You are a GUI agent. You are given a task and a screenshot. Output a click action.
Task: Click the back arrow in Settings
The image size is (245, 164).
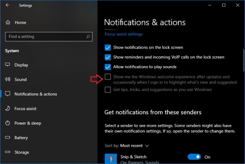[7, 5]
